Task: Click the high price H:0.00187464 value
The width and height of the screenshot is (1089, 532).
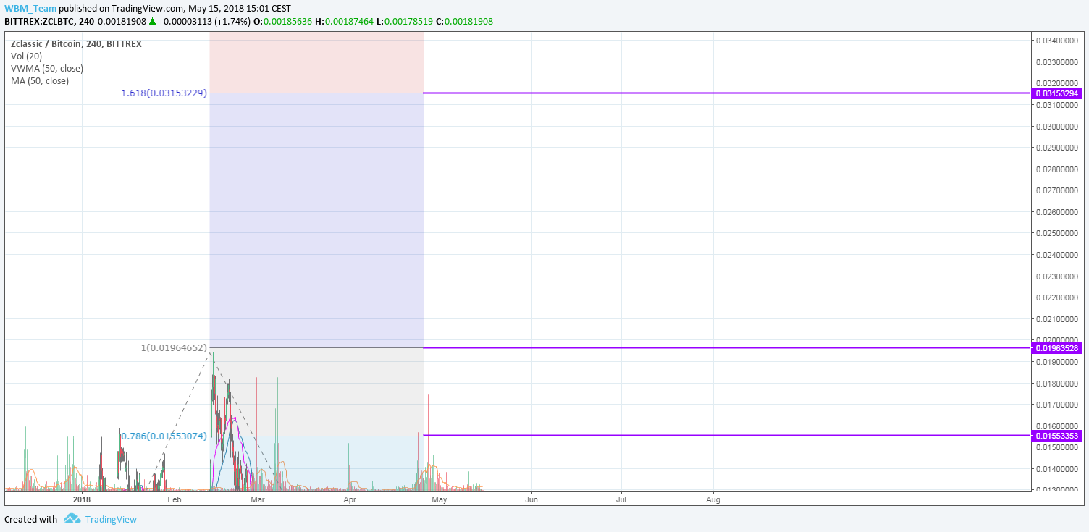Action: coord(344,21)
